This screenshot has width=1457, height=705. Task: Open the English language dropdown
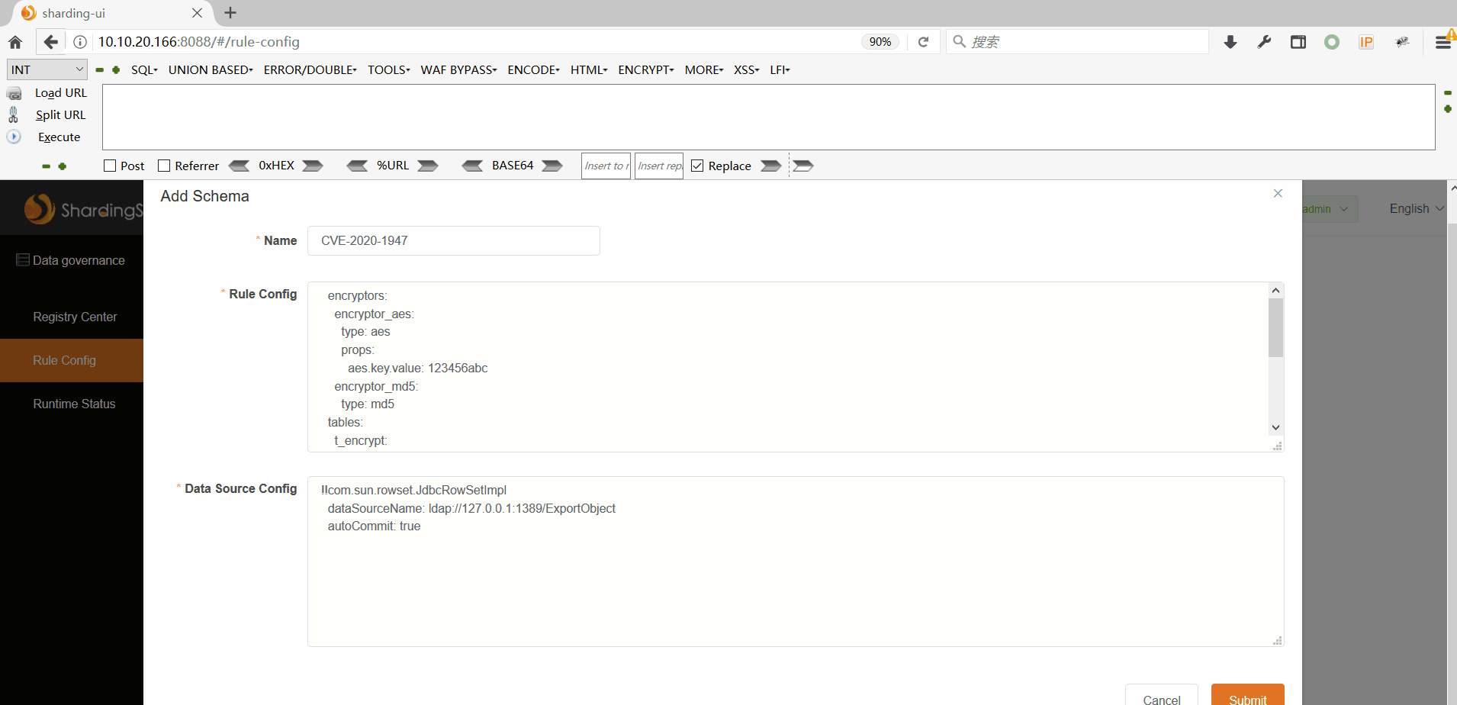[x=1417, y=208]
